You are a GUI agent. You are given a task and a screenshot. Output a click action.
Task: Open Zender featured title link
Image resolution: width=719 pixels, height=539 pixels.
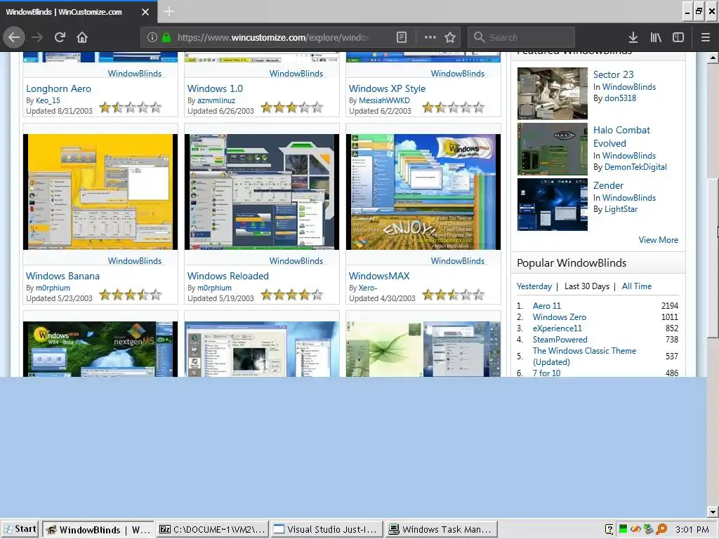tap(608, 185)
